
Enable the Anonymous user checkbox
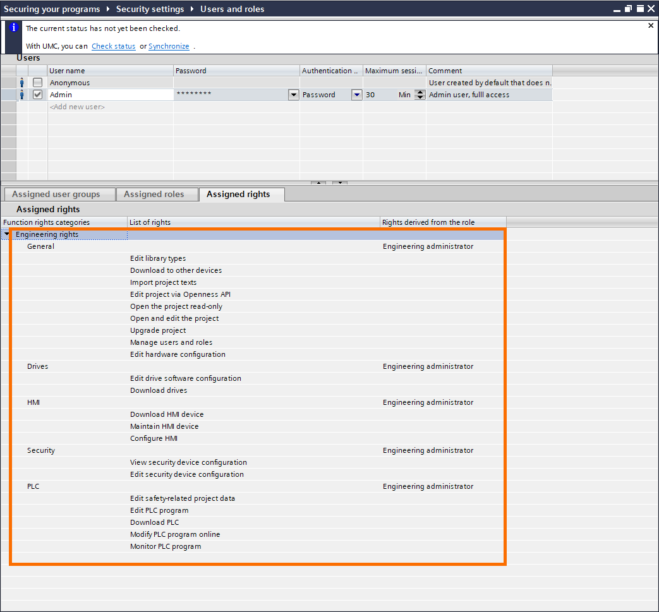coord(37,82)
